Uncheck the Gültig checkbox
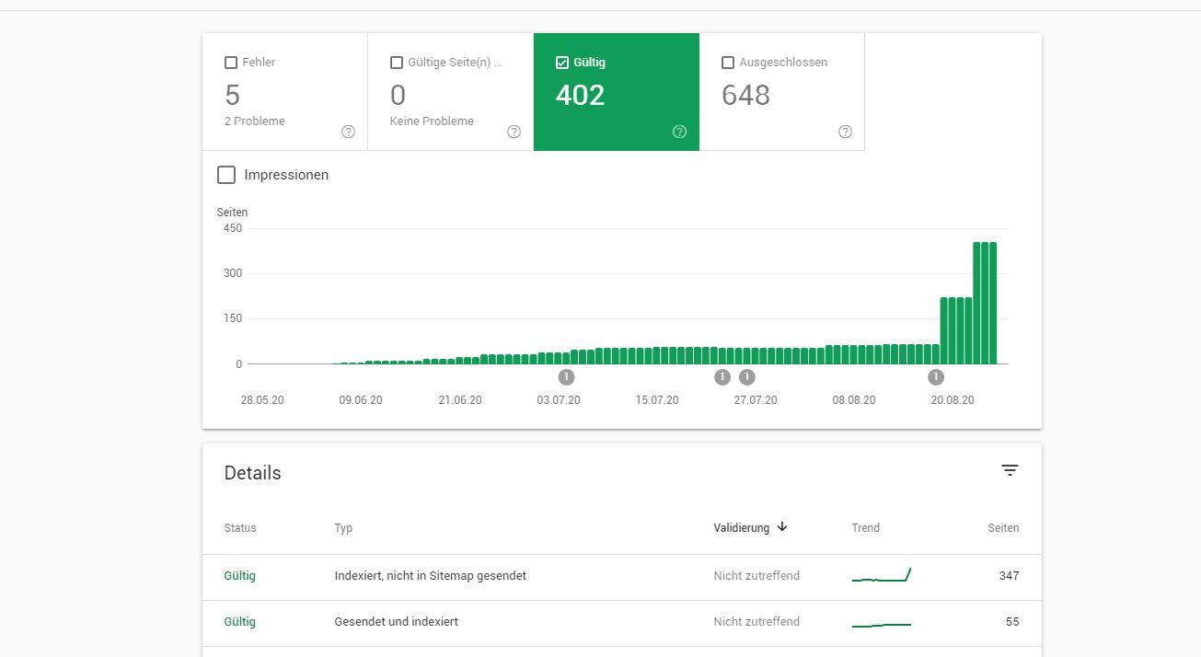1201x657 pixels. pyautogui.click(x=562, y=63)
